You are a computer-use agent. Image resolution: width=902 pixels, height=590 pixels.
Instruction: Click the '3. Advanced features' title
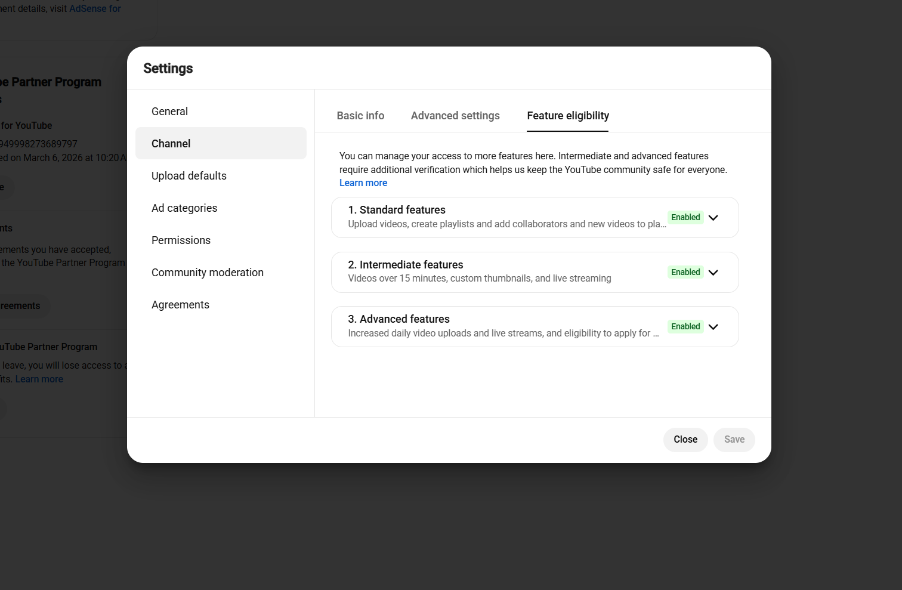(399, 319)
